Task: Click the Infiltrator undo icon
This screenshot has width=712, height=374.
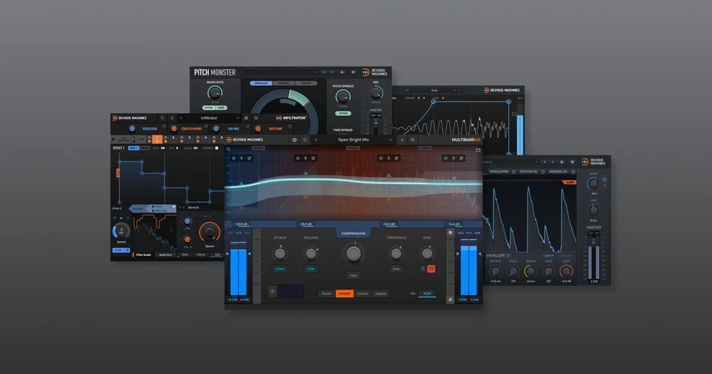Action: (162, 118)
